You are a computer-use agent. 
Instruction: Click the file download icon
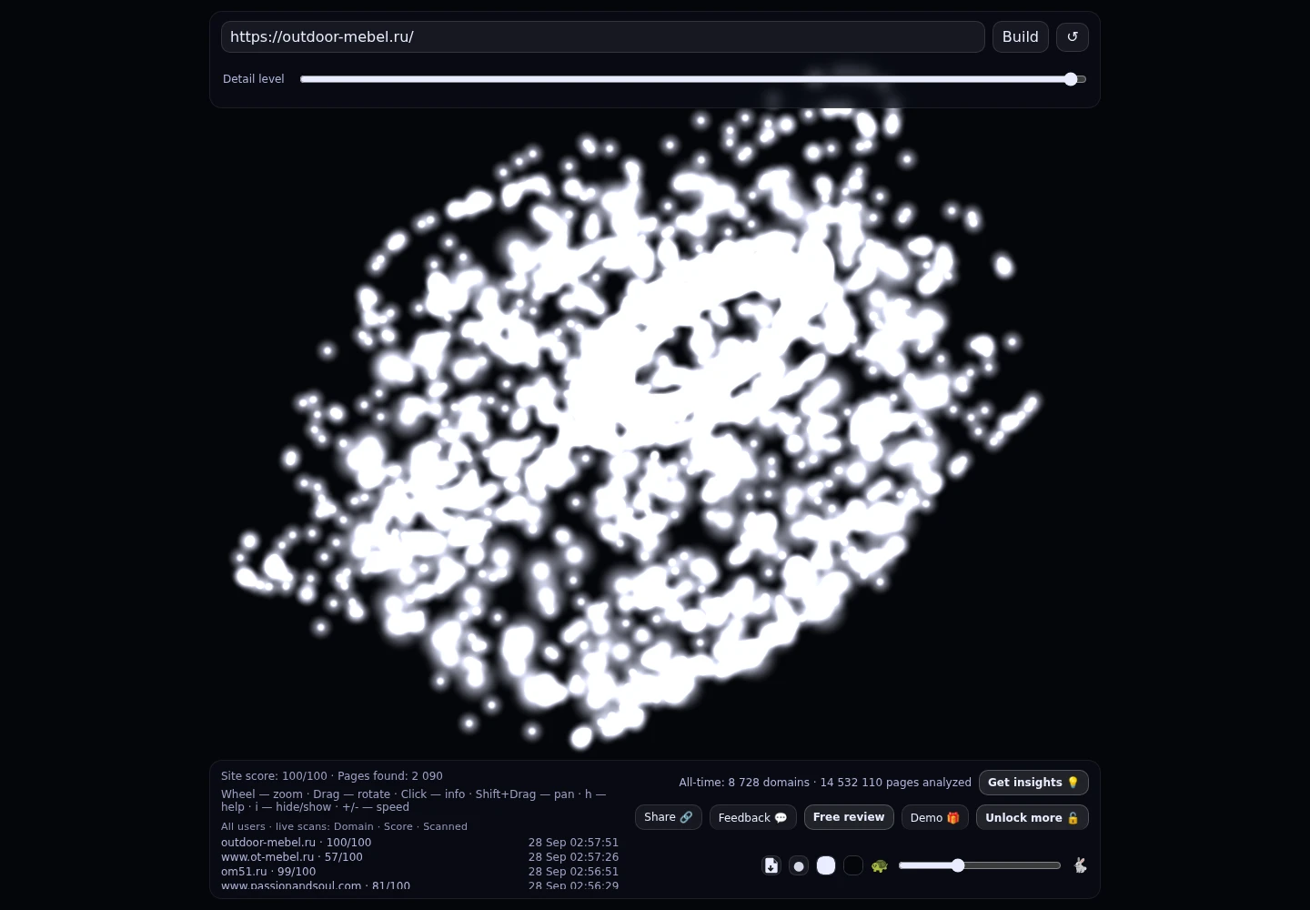(771, 865)
